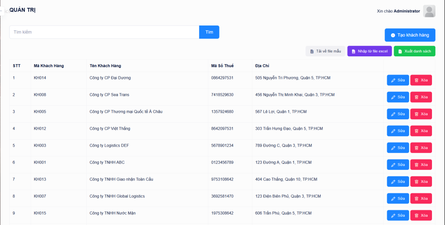
Task: Edit customer Công ty Logistics DEF
Action: (398, 148)
